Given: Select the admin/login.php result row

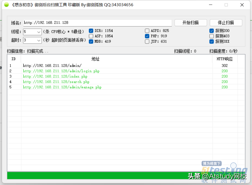Looking at the screenshot, I should click(61, 71).
